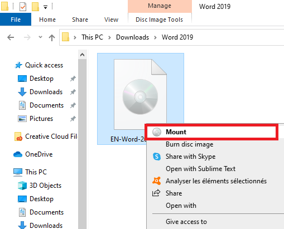Click Word 2019 in the address path
The height and width of the screenshot is (229, 284).
(x=177, y=37)
